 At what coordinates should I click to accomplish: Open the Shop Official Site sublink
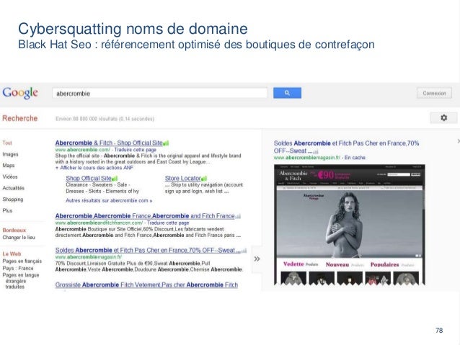89,178
